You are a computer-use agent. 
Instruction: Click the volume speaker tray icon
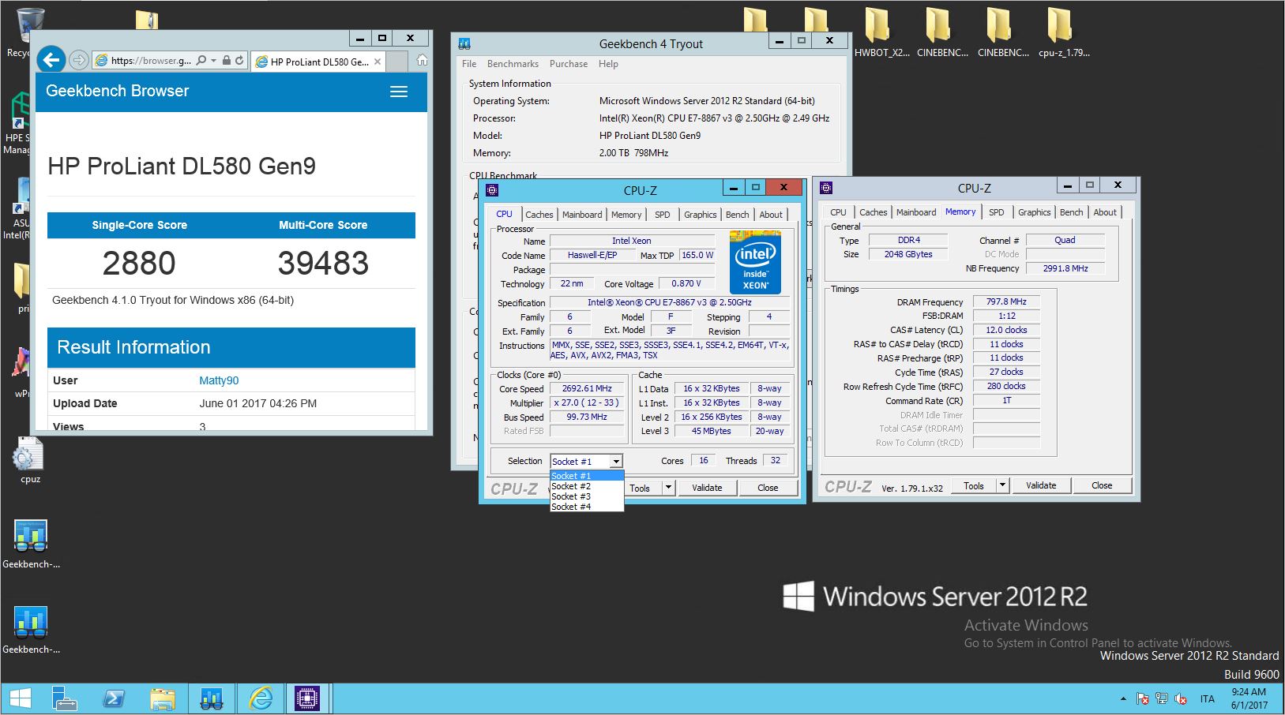click(1181, 698)
